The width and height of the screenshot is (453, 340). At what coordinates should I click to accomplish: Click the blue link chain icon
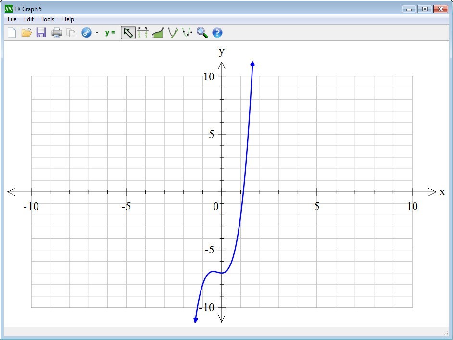pyautogui.click(x=87, y=33)
